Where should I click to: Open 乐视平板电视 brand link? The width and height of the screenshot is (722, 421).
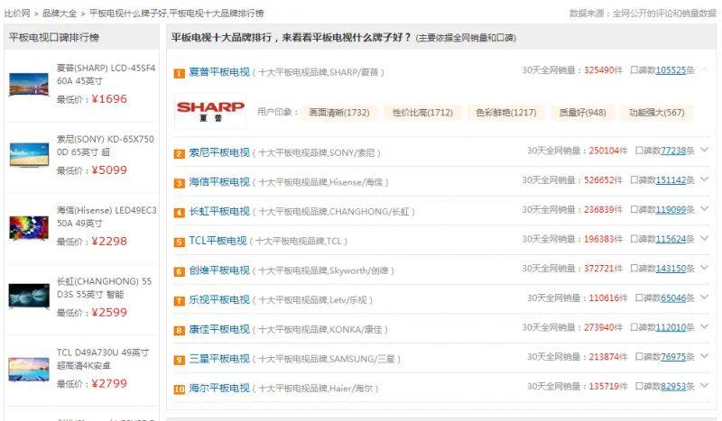pyautogui.click(x=219, y=300)
